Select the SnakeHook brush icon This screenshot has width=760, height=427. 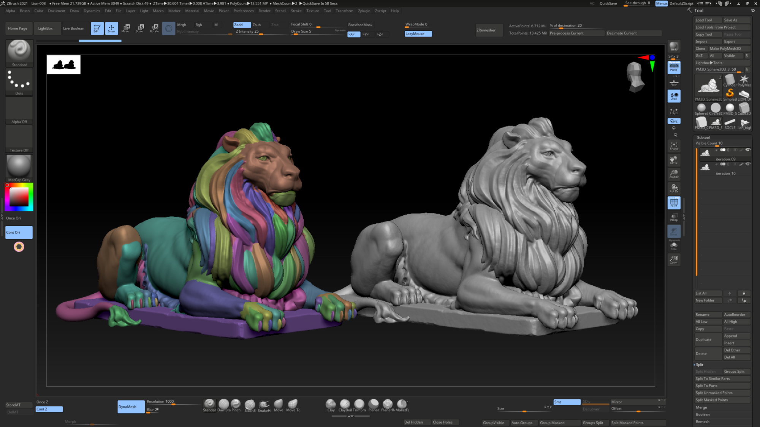[x=264, y=404]
